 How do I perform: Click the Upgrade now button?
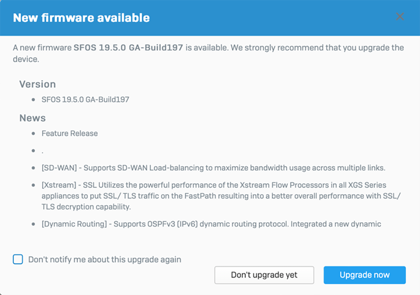pyautogui.click(x=365, y=275)
